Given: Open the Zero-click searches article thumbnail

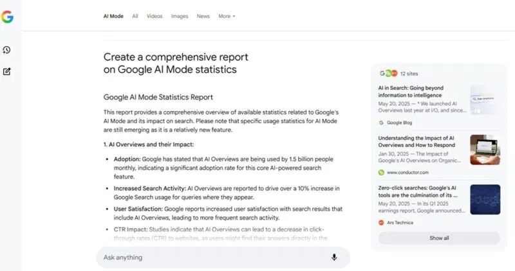Looking at the screenshot, I should pos(485,199).
